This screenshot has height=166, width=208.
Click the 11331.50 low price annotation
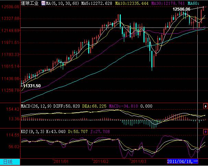click(x=32, y=86)
